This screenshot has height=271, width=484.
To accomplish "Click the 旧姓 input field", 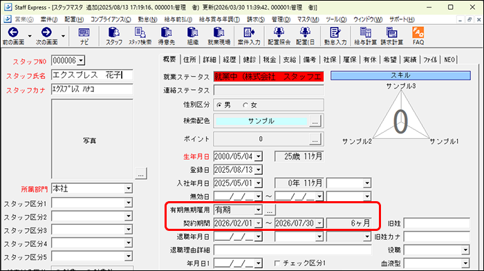I will (x=437, y=223).
